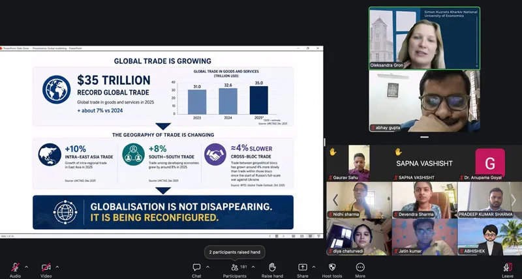Viewport: 522px width, 279px height.
Task: Show next gallery page with right chevron
Action: [x=514, y=200]
